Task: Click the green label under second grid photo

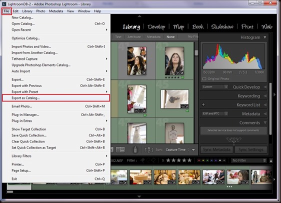Action: pyautogui.click(x=182, y=77)
